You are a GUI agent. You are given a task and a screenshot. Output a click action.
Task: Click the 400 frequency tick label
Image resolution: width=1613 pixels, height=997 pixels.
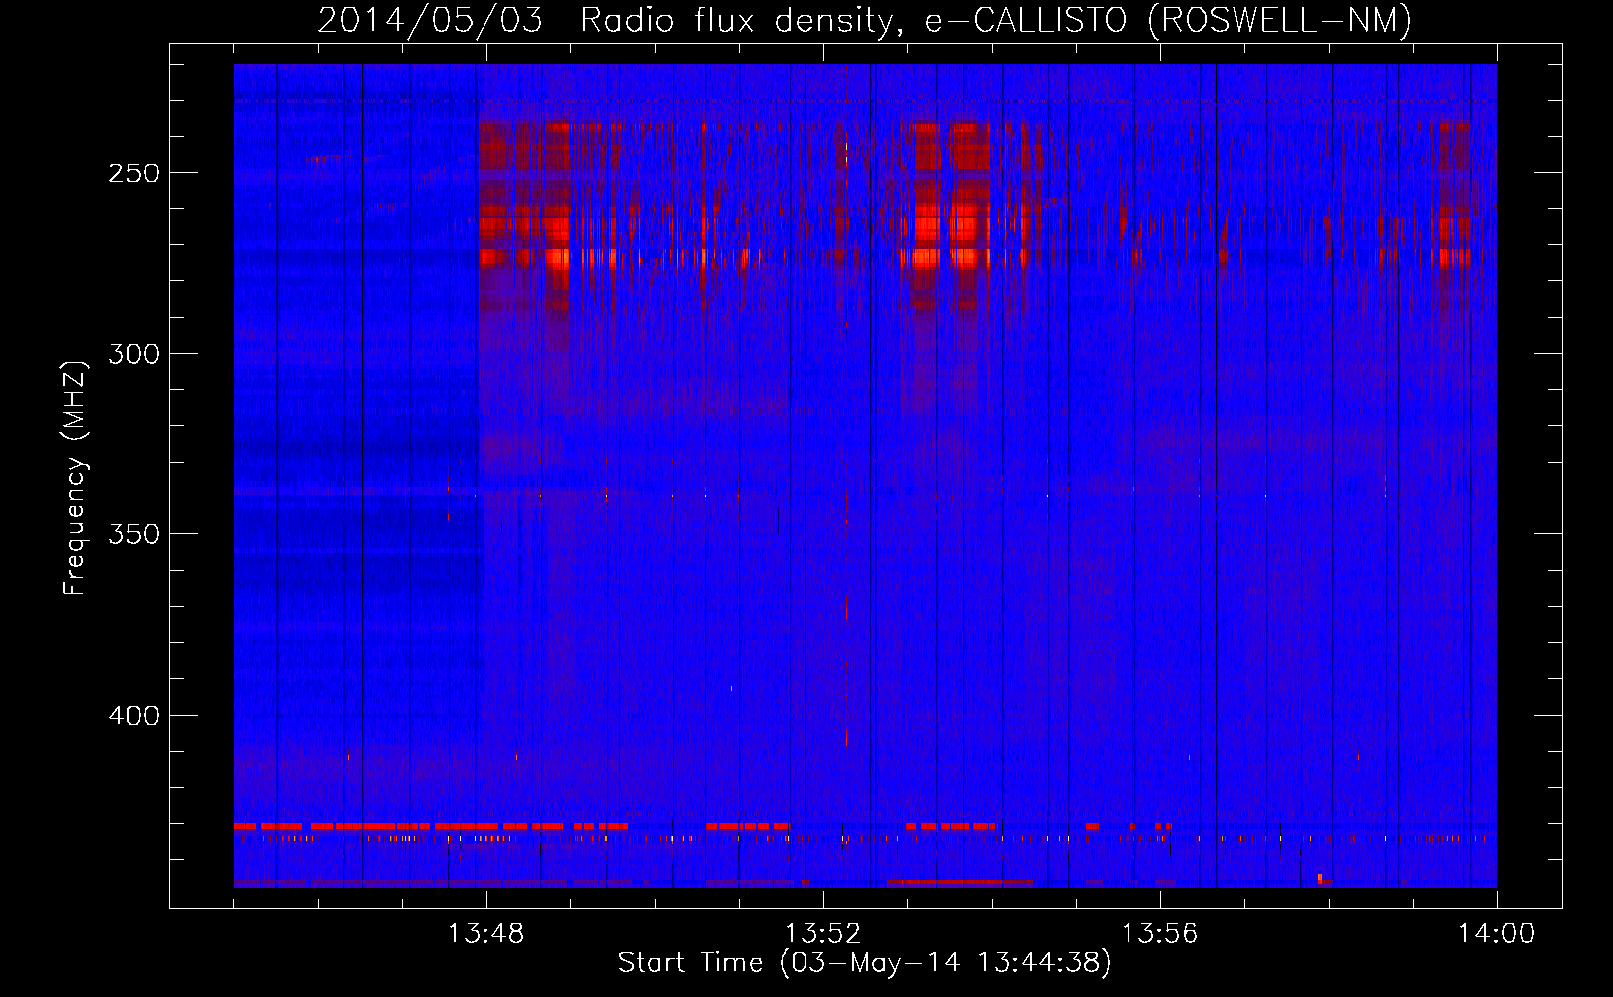pos(134,716)
